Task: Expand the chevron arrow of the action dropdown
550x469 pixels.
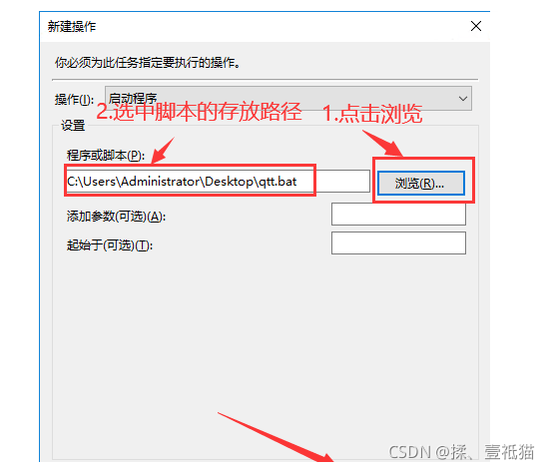Action: click(x=463, y=99)
